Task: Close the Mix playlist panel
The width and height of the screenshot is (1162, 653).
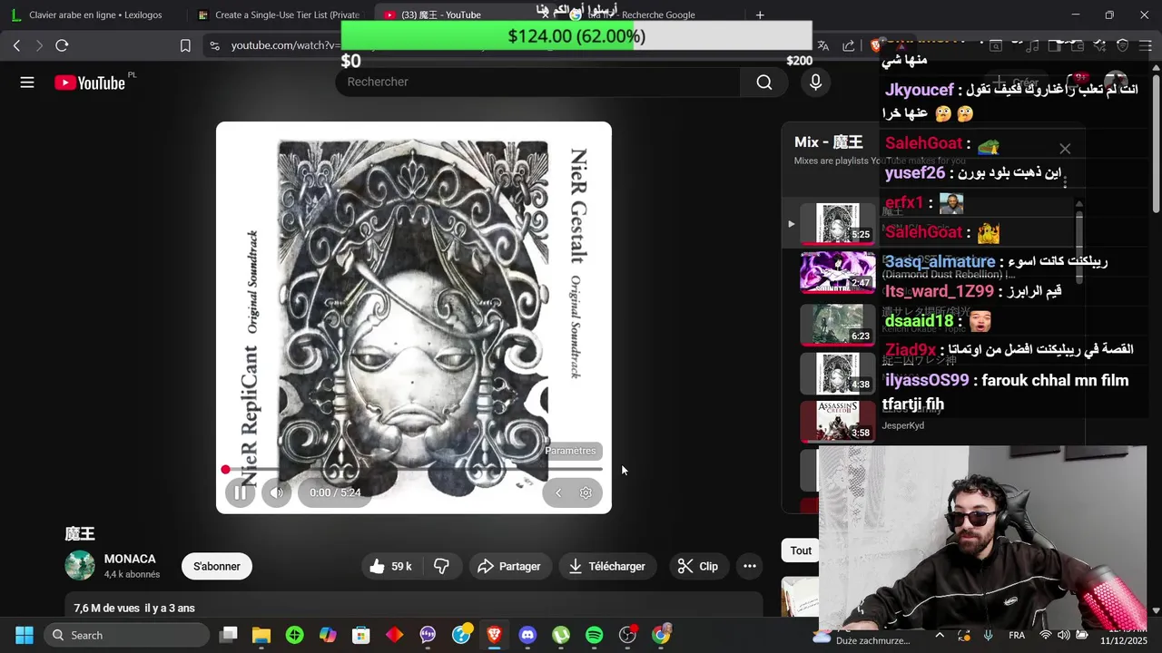Action: coord(1065,149)
